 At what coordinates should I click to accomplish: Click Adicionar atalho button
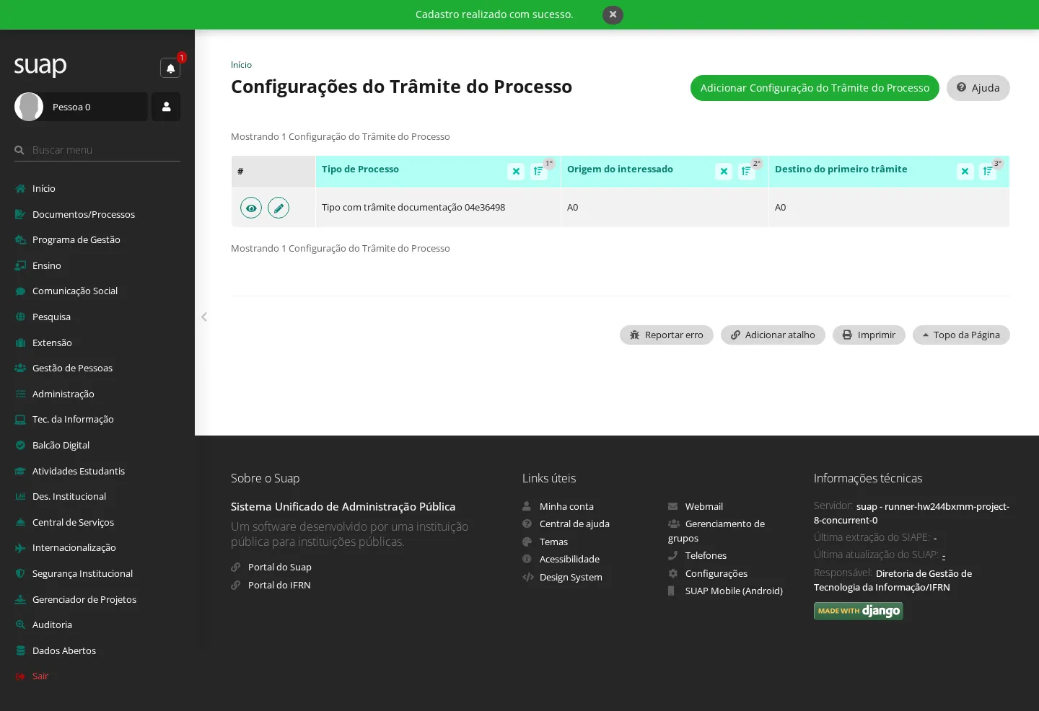[x=773, y=335]
